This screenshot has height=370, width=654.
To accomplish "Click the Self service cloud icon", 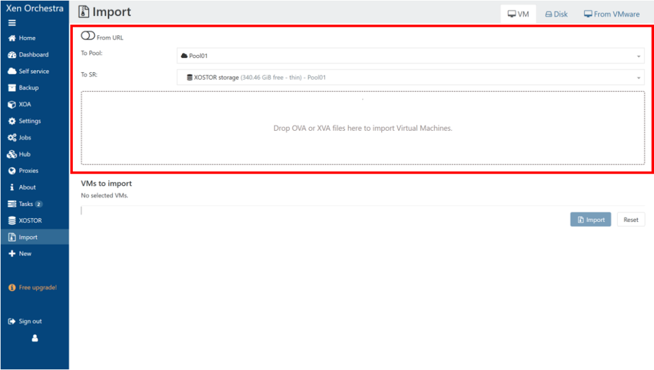I will 11,71.
